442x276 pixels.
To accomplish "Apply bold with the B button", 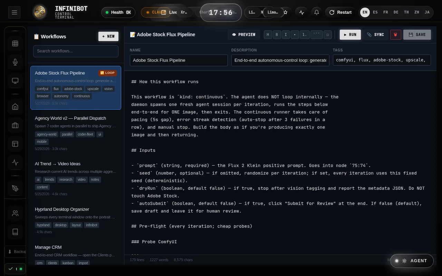I will [x=277, y=34].
